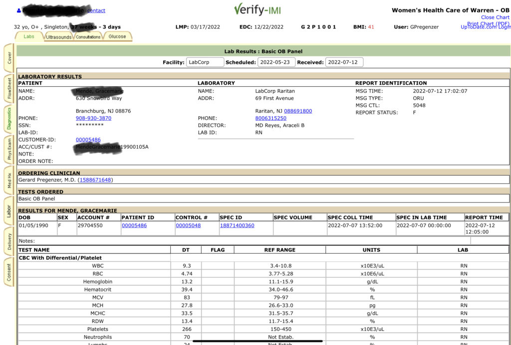Image resolution: width=511 pixels, height=345 pixels.
Task: Select MSG TIME value 2022-07-12 17:02:07
Action: coord(440,91)
